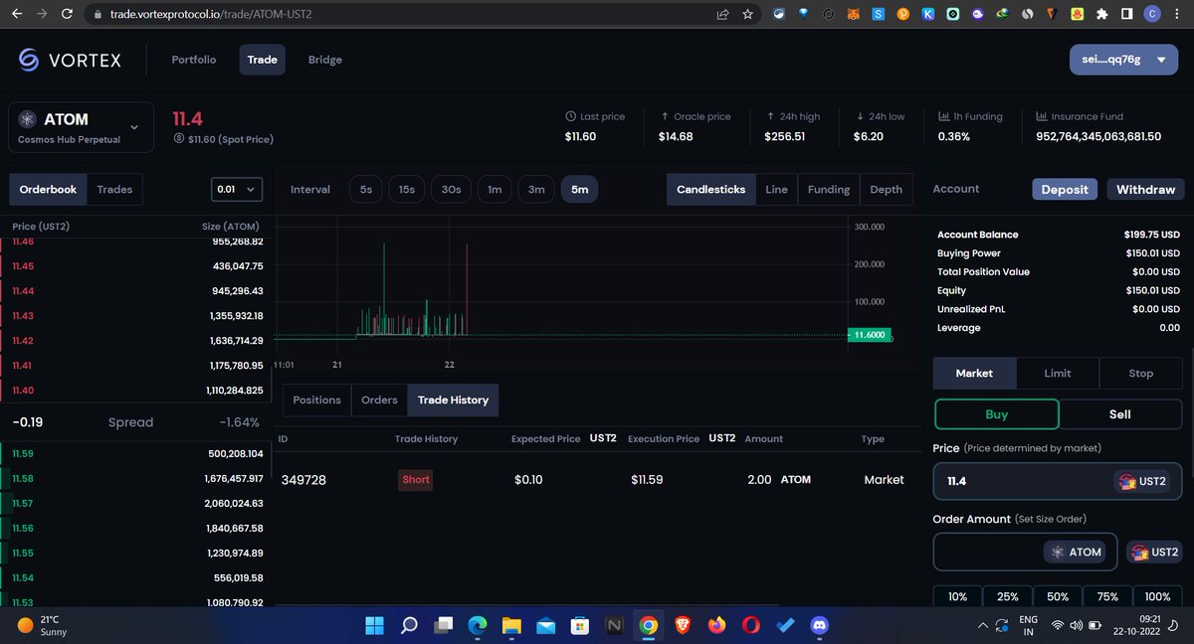
Task: Switch order amount unit to ATOM
Action: pos(1075,552)
